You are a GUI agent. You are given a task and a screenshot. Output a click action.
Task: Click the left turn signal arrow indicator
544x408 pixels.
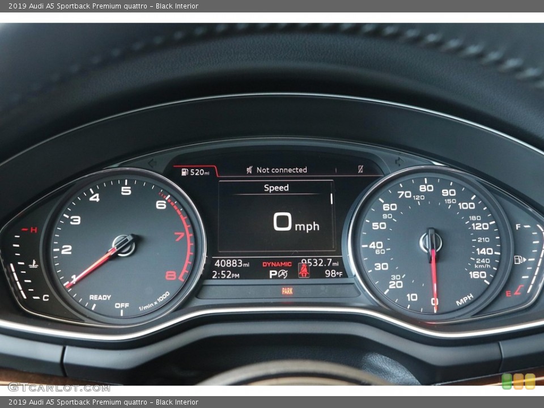[152, 163]
